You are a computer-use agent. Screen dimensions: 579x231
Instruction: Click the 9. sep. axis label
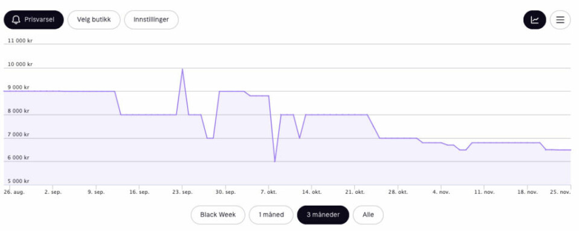[x=96, y=192]
